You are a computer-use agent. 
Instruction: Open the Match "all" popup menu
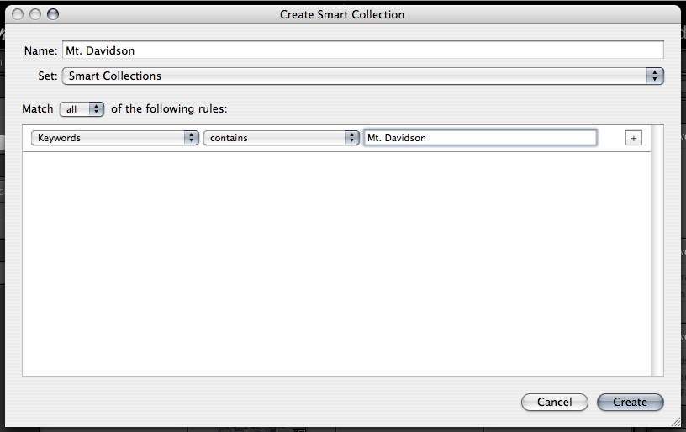tap(82, 108)
